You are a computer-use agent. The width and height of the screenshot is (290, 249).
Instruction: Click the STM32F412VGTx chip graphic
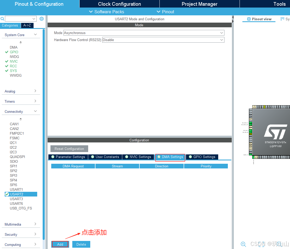point(271,132)
